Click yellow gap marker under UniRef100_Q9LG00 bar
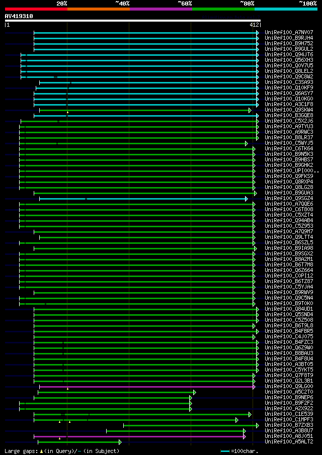Image resolution: width=322 pixels, height=455 pixels. click(x=67, y=389)
